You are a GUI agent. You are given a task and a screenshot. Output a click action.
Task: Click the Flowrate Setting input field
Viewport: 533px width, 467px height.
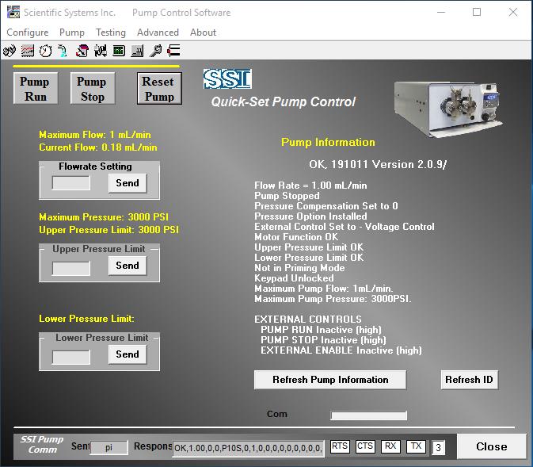[71, 183]
